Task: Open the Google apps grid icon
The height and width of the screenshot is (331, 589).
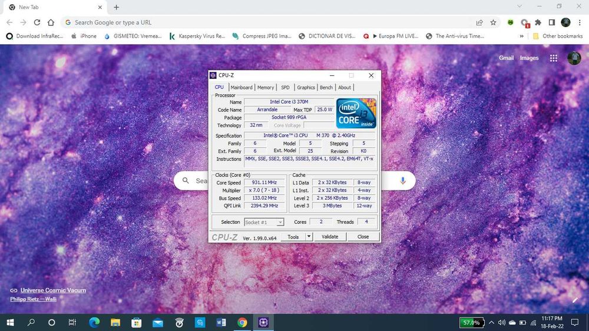Action: point(553,58)
